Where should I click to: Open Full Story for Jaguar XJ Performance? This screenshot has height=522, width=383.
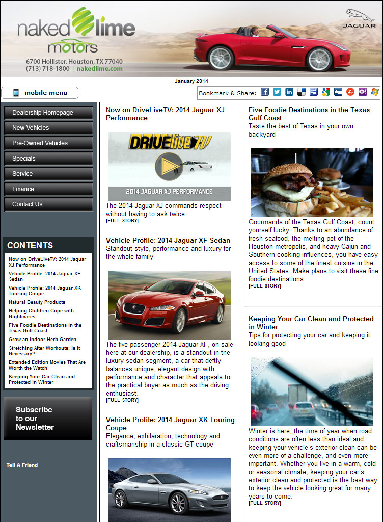pyautogui.click(x=122, y=221)
